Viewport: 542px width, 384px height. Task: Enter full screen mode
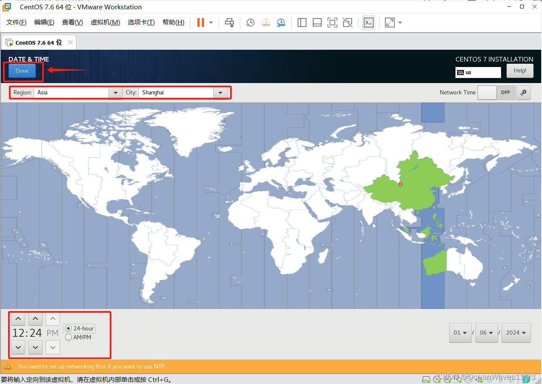tap(332, 22)
